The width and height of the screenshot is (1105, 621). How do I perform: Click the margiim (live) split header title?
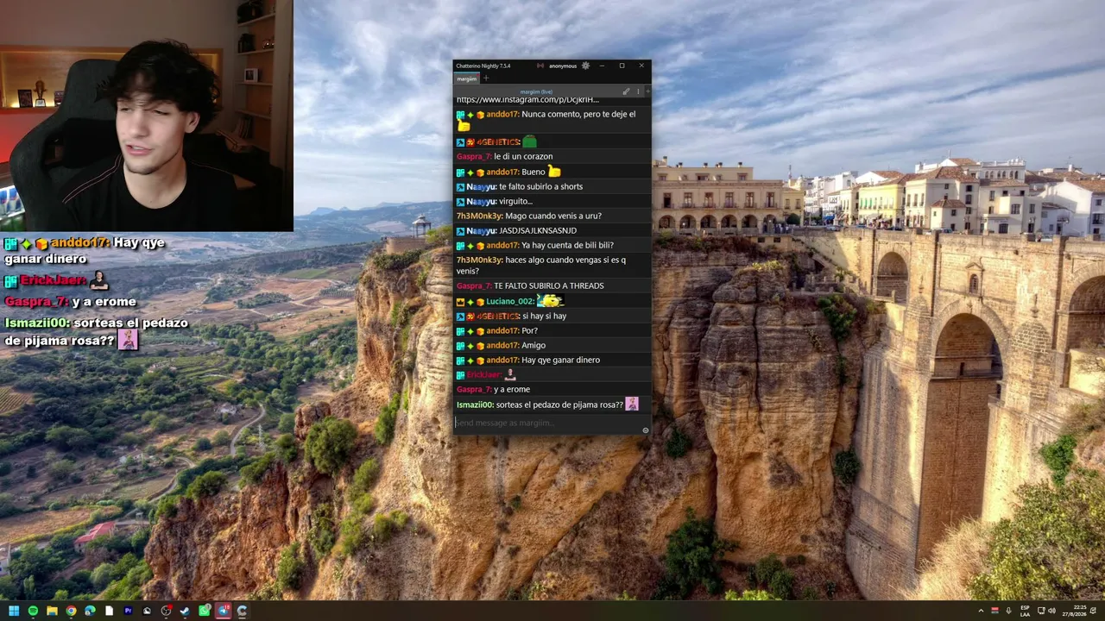coord(535,91)
